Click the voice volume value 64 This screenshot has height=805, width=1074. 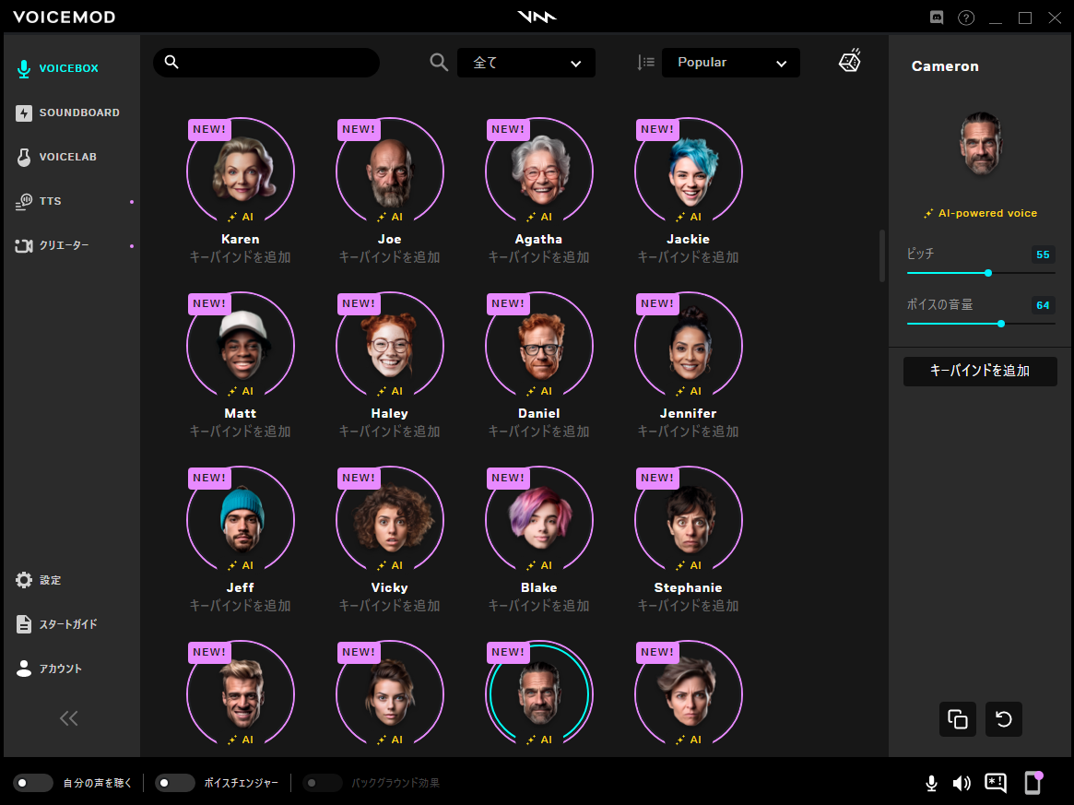pyautogui.click(x=1043, y=305)
